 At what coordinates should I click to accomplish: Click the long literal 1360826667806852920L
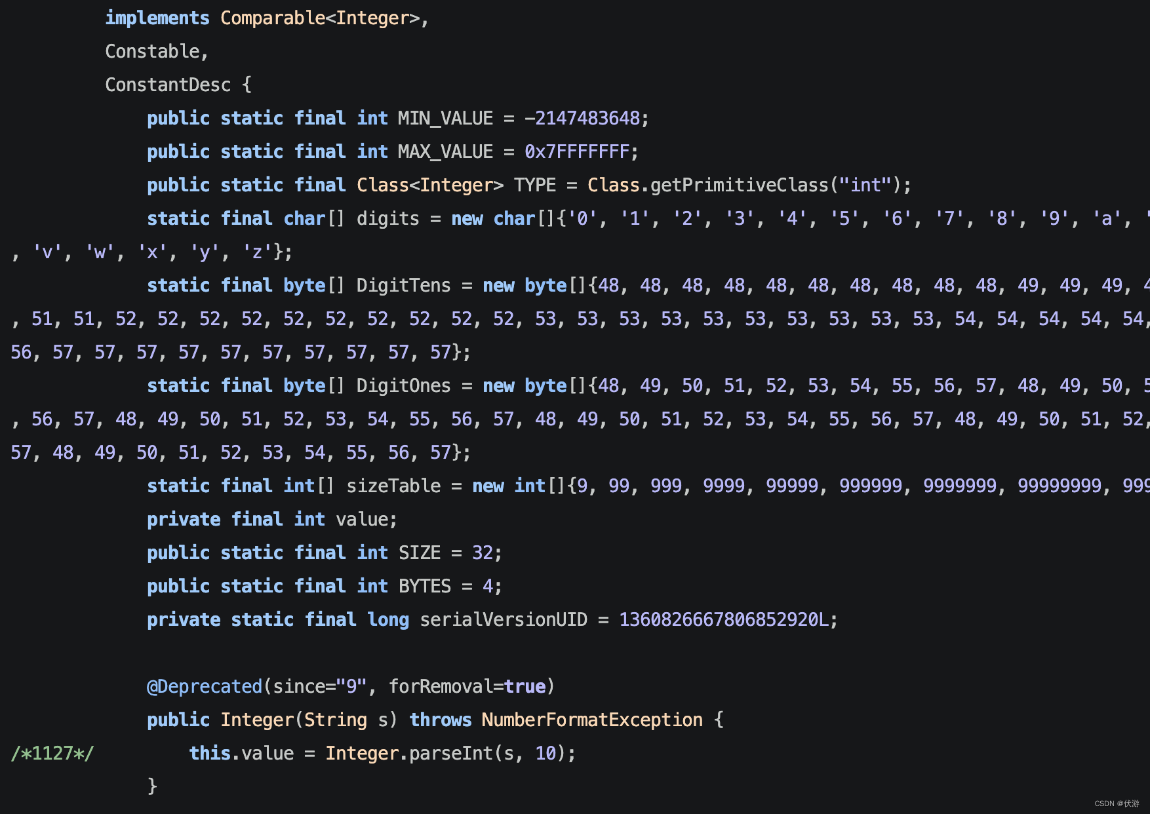point(724,619)
